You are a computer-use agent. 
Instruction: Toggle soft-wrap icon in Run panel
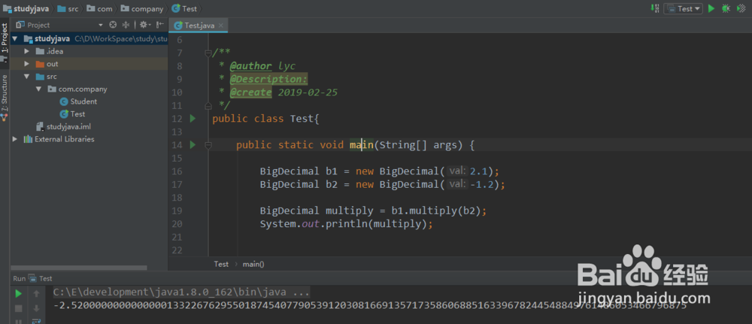click(x=36, y=321)
